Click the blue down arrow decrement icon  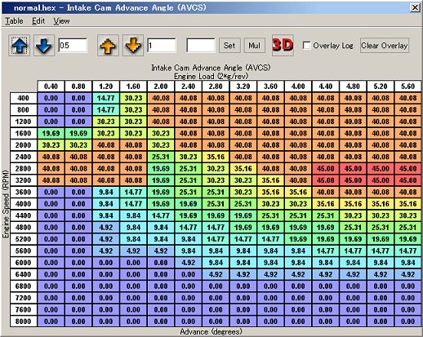44,46
